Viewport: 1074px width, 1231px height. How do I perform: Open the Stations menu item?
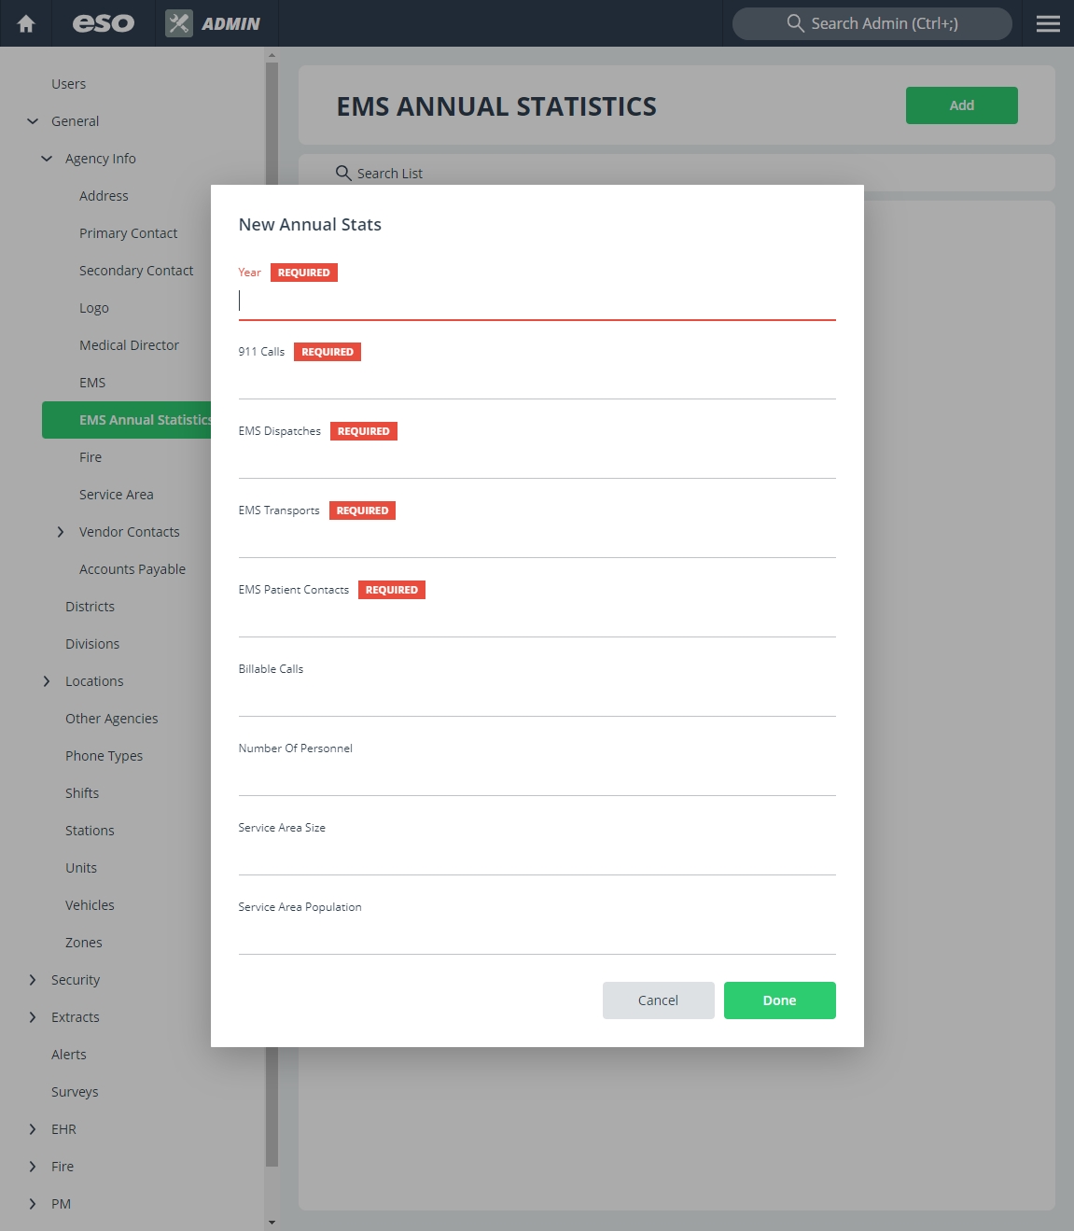click(x=90, y=831)
